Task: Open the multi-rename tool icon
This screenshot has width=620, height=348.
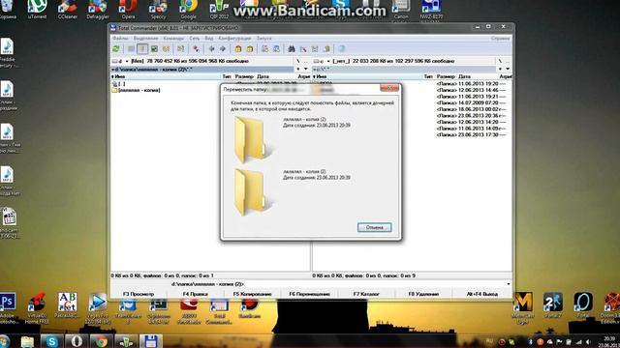Action: [x=303, y=49]
